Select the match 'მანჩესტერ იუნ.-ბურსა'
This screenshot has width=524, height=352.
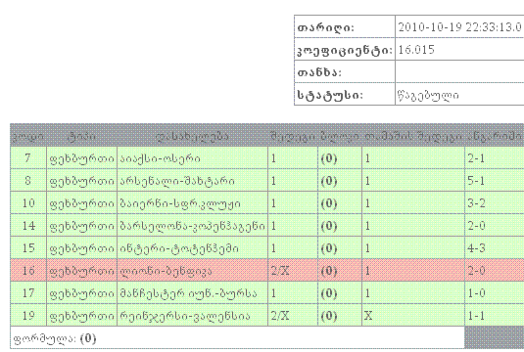188,293
